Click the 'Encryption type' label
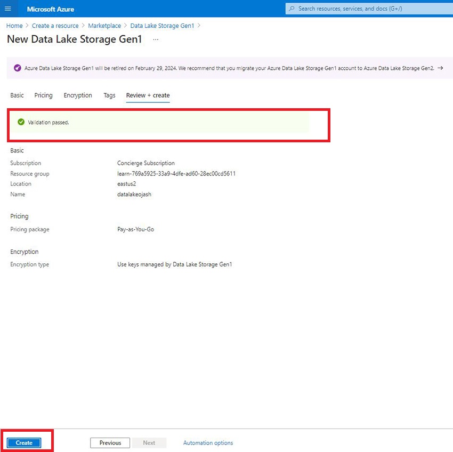 pos(30,264)
